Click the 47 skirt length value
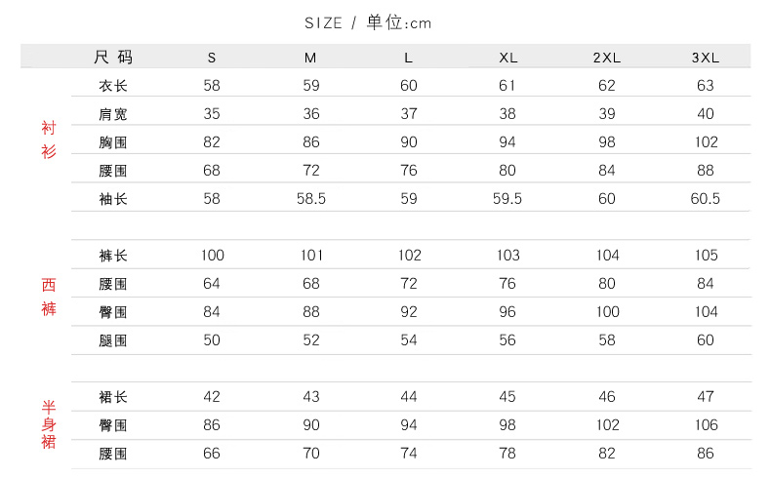The width and height of the screenshot is (771, 478). pyautogui.click(x=705, y=397)
